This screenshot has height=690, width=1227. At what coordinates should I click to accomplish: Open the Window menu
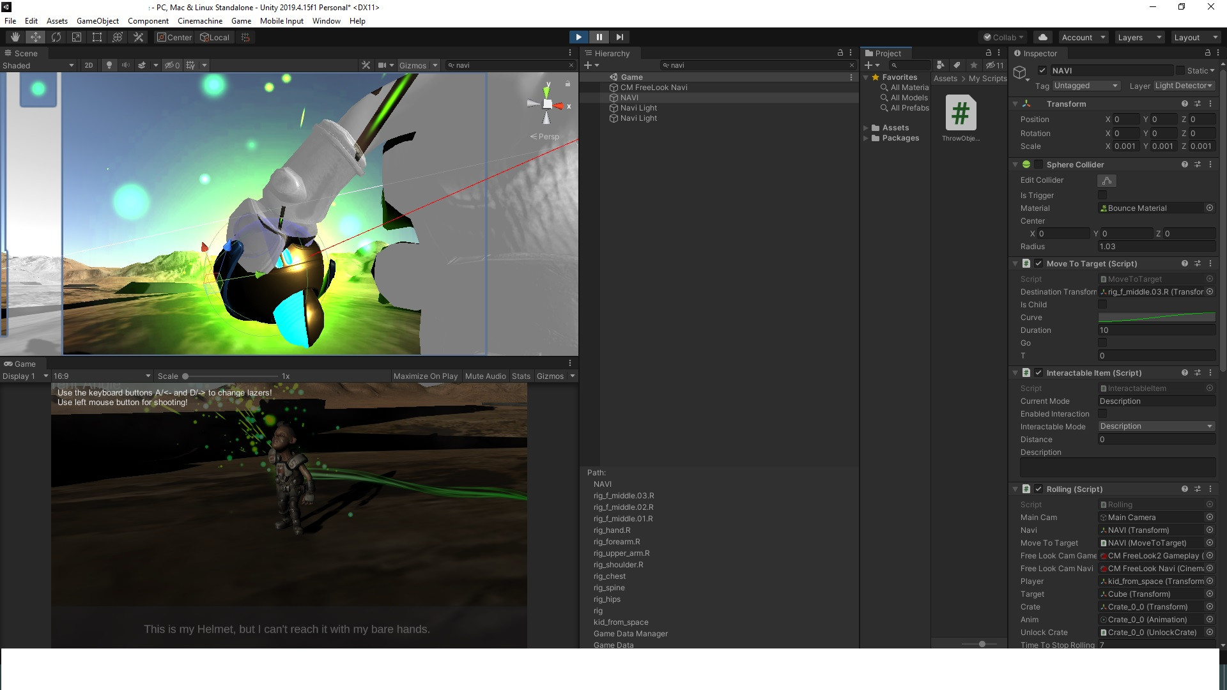(x=326, y=20)
